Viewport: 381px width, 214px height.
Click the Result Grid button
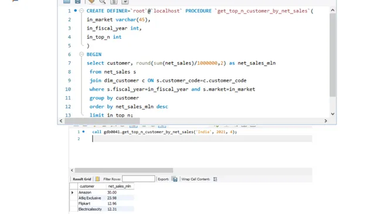tap(82, 179)
